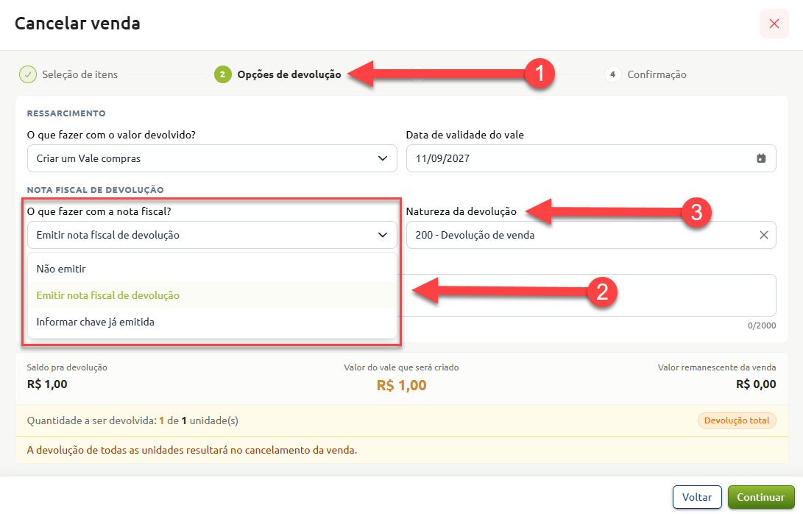The height and width of the screenshot is (514, 803).
Task: Click the observations text area
Action: click(x=589, y=295)
